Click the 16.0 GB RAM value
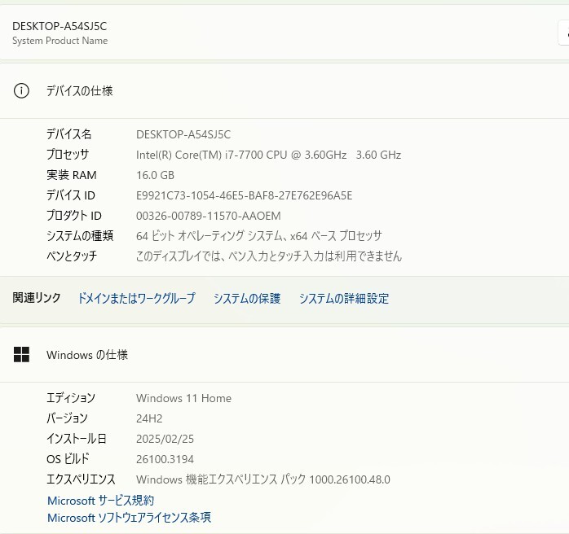Image resolution: width=569 pixels, height=534 pixels. click(x=156, y=175)
